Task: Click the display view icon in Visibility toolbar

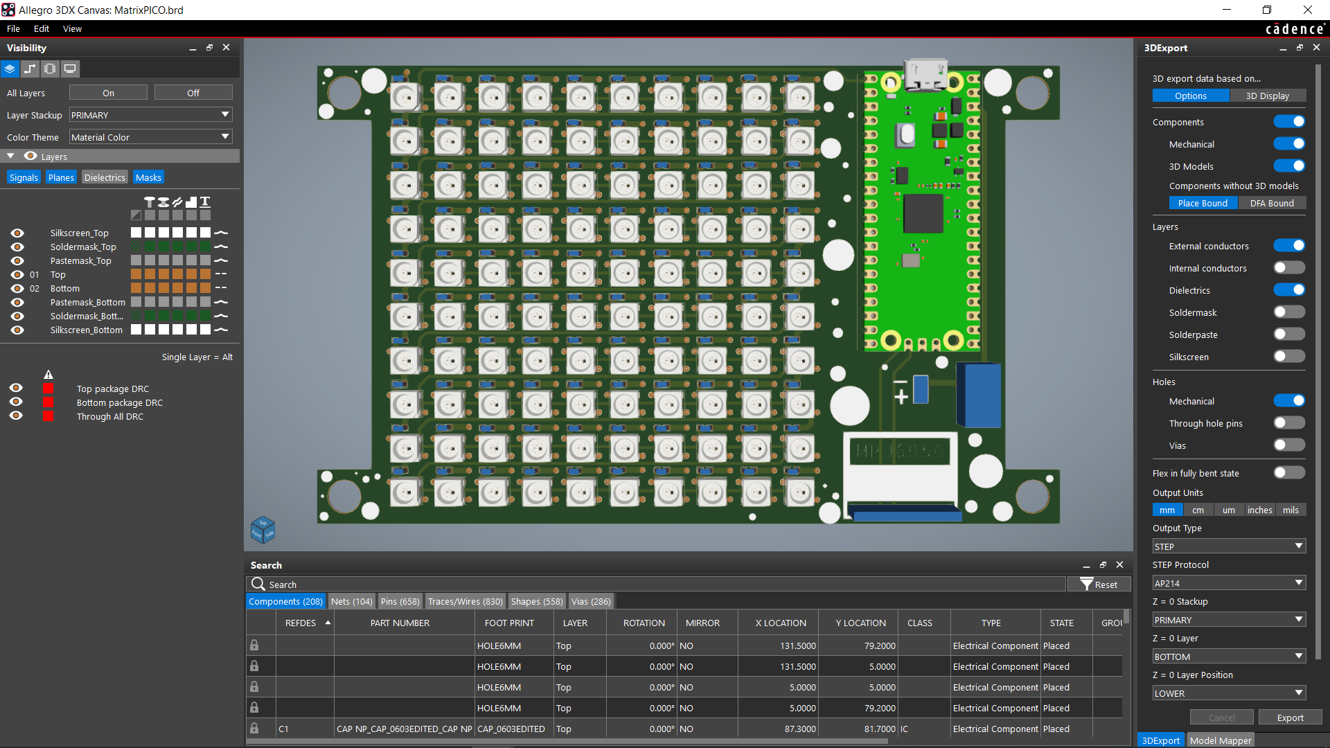Action: click(70, 69)
